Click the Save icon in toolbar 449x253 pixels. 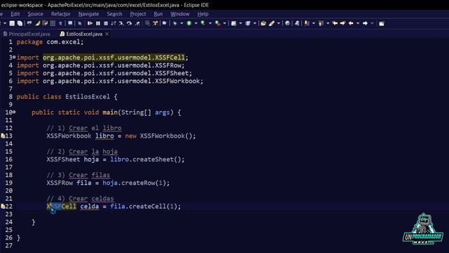[12, 23]
